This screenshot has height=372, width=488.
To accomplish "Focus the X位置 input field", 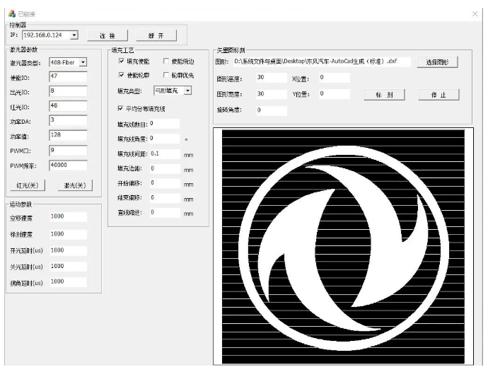I will coord(335,78).
